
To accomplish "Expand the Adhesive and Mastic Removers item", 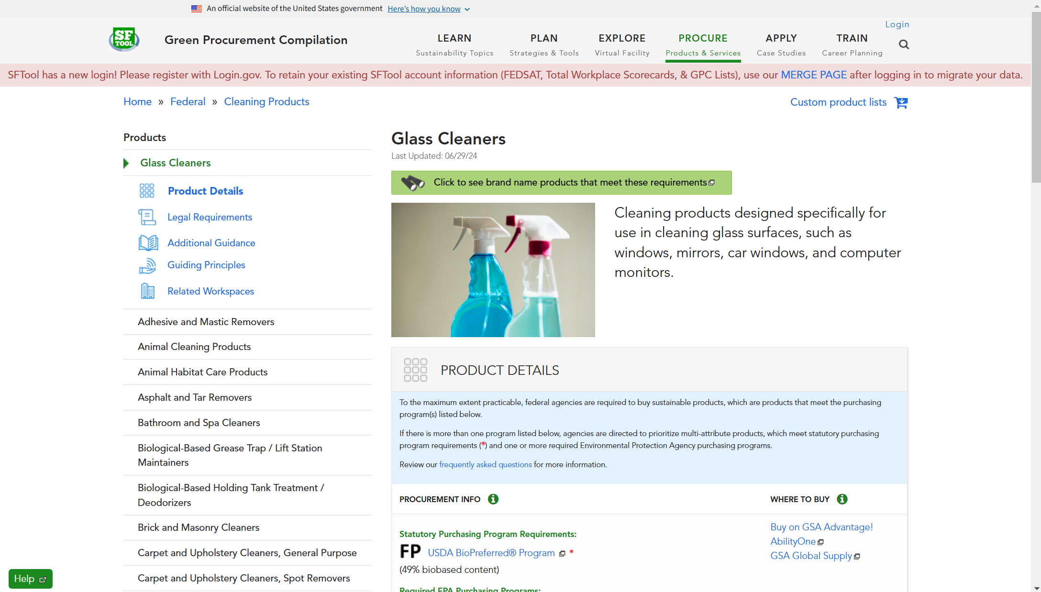I will pos(207,322).
